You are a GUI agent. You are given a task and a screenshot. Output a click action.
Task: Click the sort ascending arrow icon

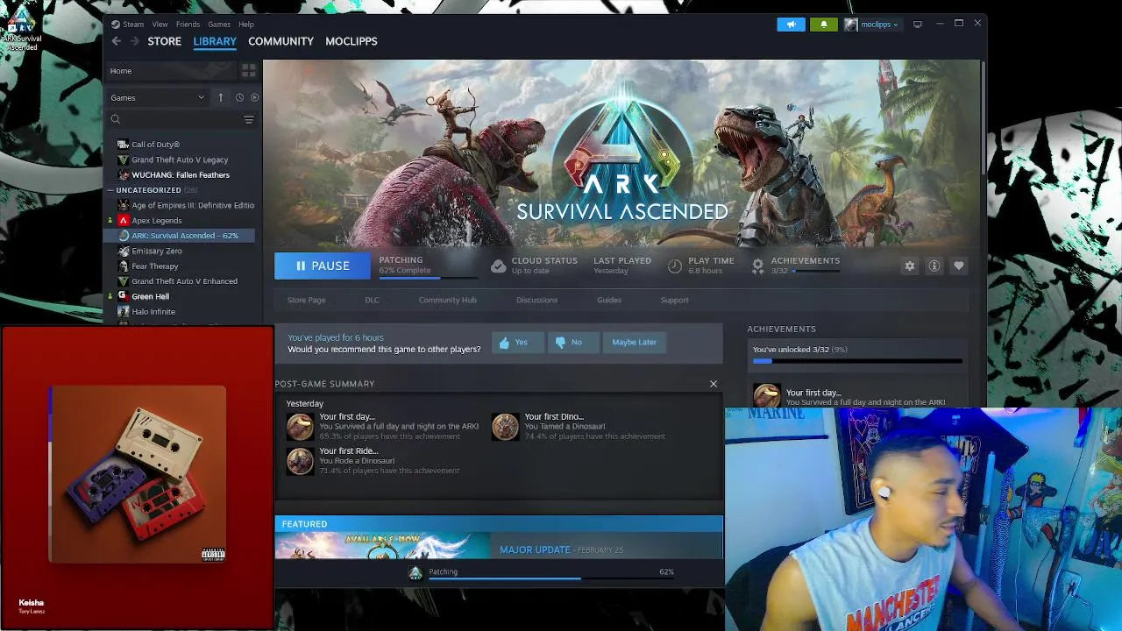tap(221, 97)
